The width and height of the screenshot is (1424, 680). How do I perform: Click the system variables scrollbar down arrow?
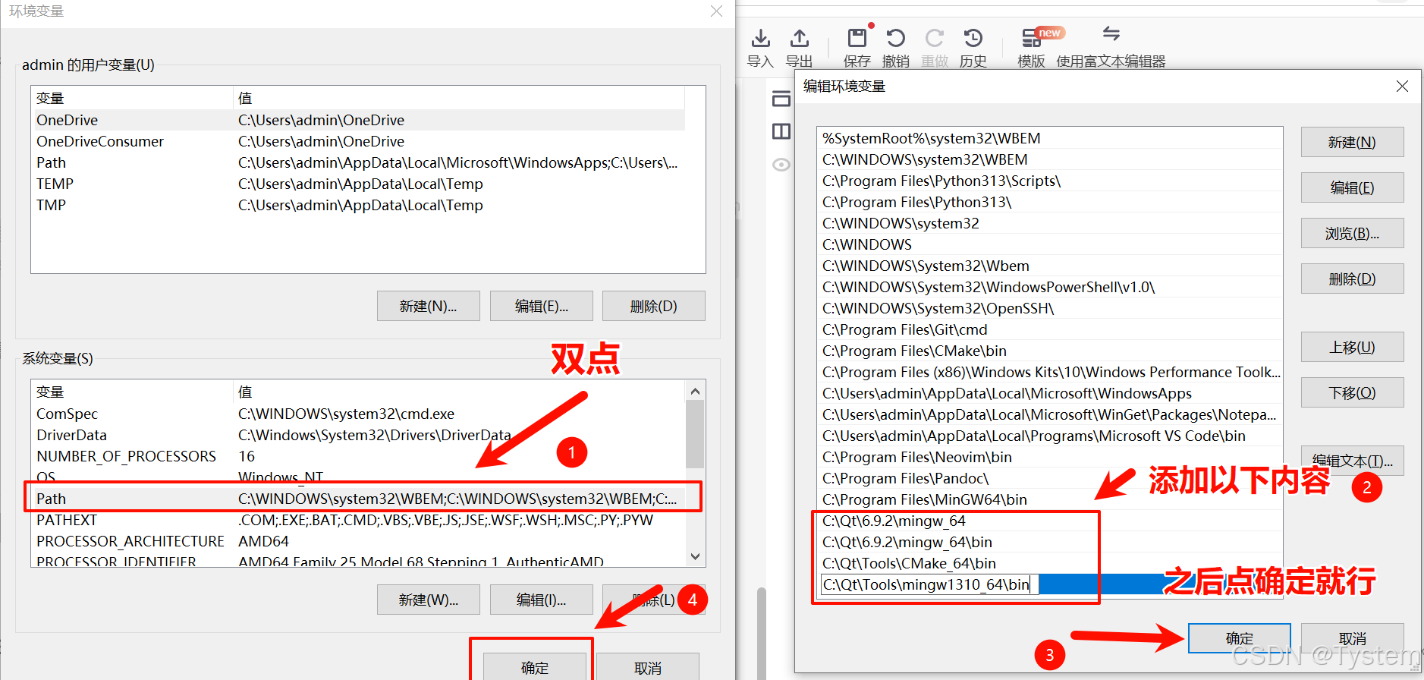(695, 556)
